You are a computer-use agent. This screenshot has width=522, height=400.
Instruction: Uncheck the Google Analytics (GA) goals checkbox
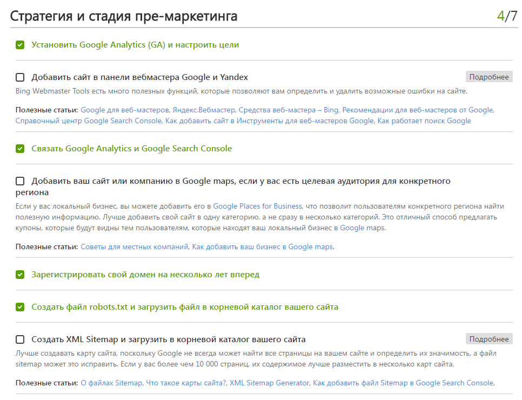20,45
